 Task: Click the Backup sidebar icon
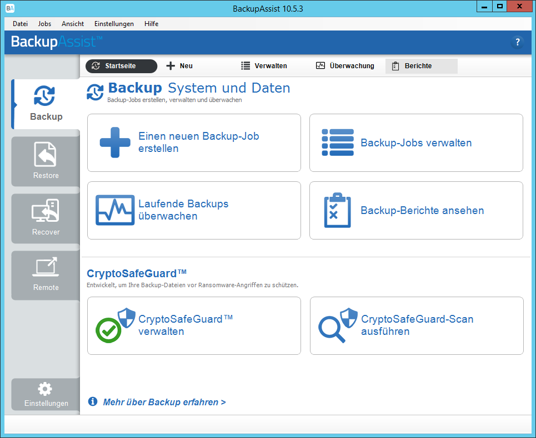coord(44,96)
